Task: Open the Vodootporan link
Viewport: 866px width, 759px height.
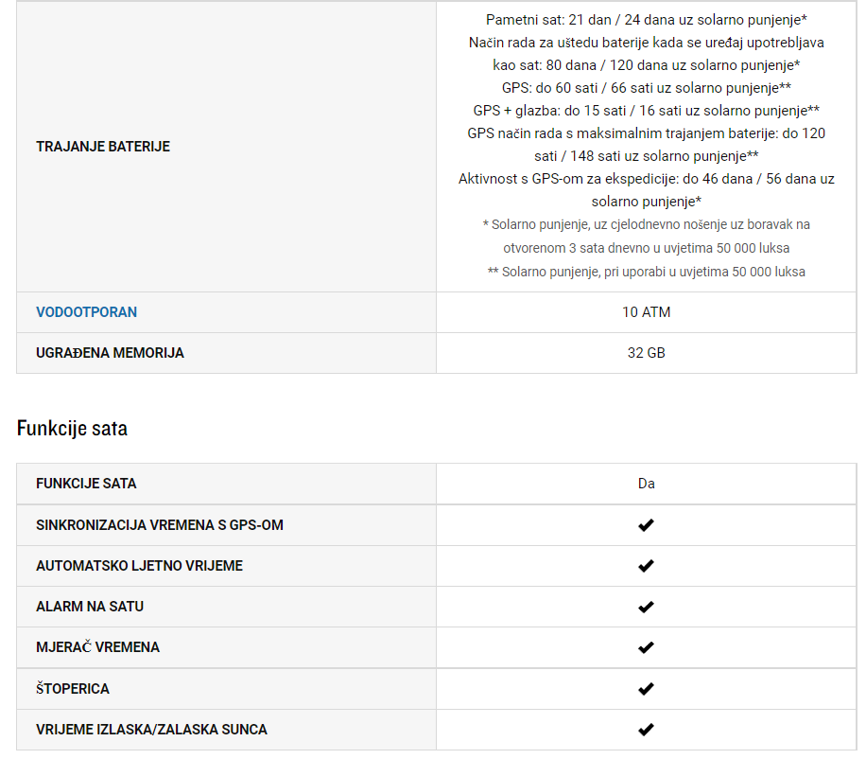Action: pyautogui.click(x=86, y=312)
